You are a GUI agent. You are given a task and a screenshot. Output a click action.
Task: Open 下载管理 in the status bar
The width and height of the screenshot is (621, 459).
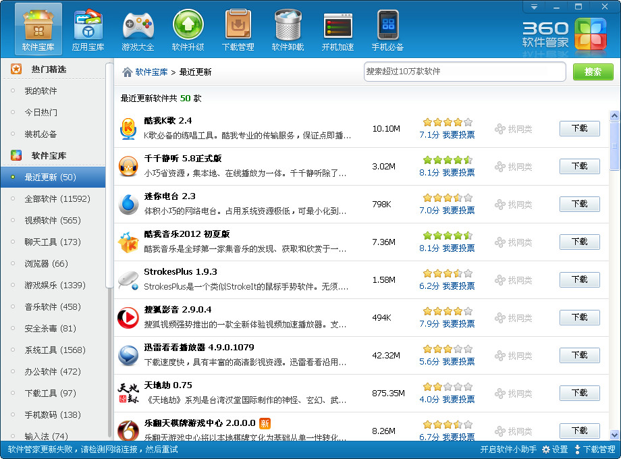point(595,450)
